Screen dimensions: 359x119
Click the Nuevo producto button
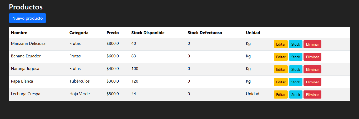pyautogui.click(x=27, y=18)
